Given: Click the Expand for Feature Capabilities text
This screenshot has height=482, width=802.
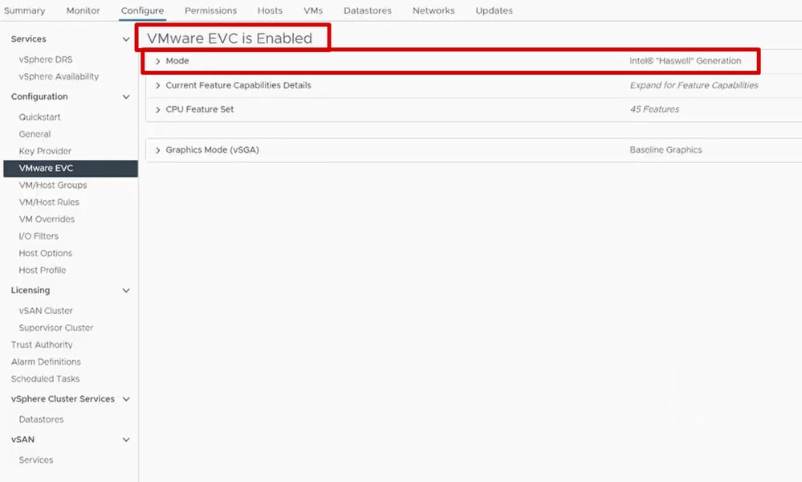Looking at the screenshot, I should point(694,85).
